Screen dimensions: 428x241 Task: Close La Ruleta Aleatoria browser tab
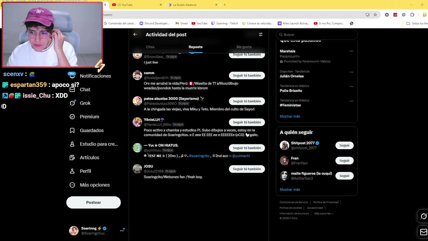[216, 5]
